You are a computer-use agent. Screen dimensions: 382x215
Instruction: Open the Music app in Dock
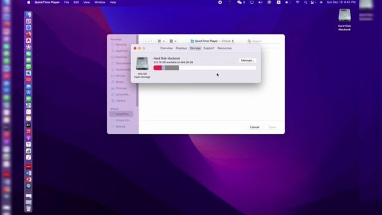point(29,131)
